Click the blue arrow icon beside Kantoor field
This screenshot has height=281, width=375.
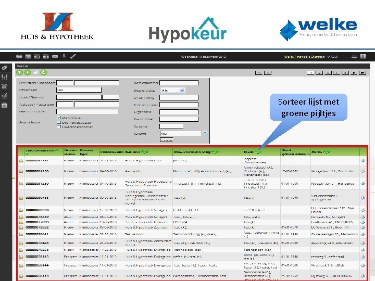click(205, 133)
